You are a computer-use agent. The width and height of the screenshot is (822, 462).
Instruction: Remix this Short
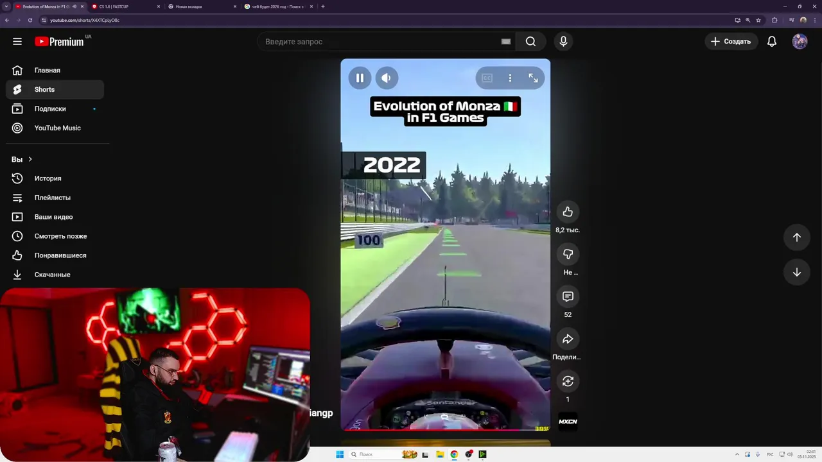coord(568,381)
